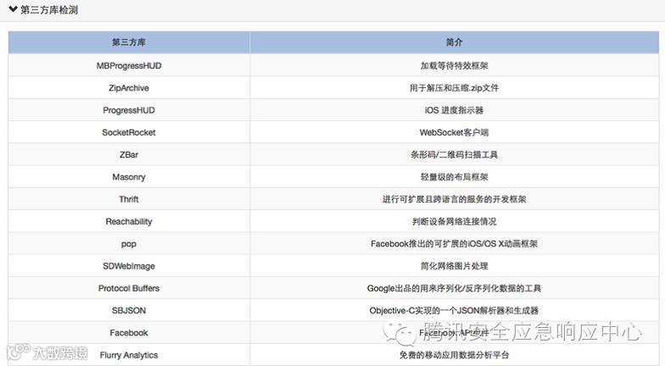This screenshot has width=665, height=366.
Task: Select the ZipArchive library cell
Action: click(129, 88)
